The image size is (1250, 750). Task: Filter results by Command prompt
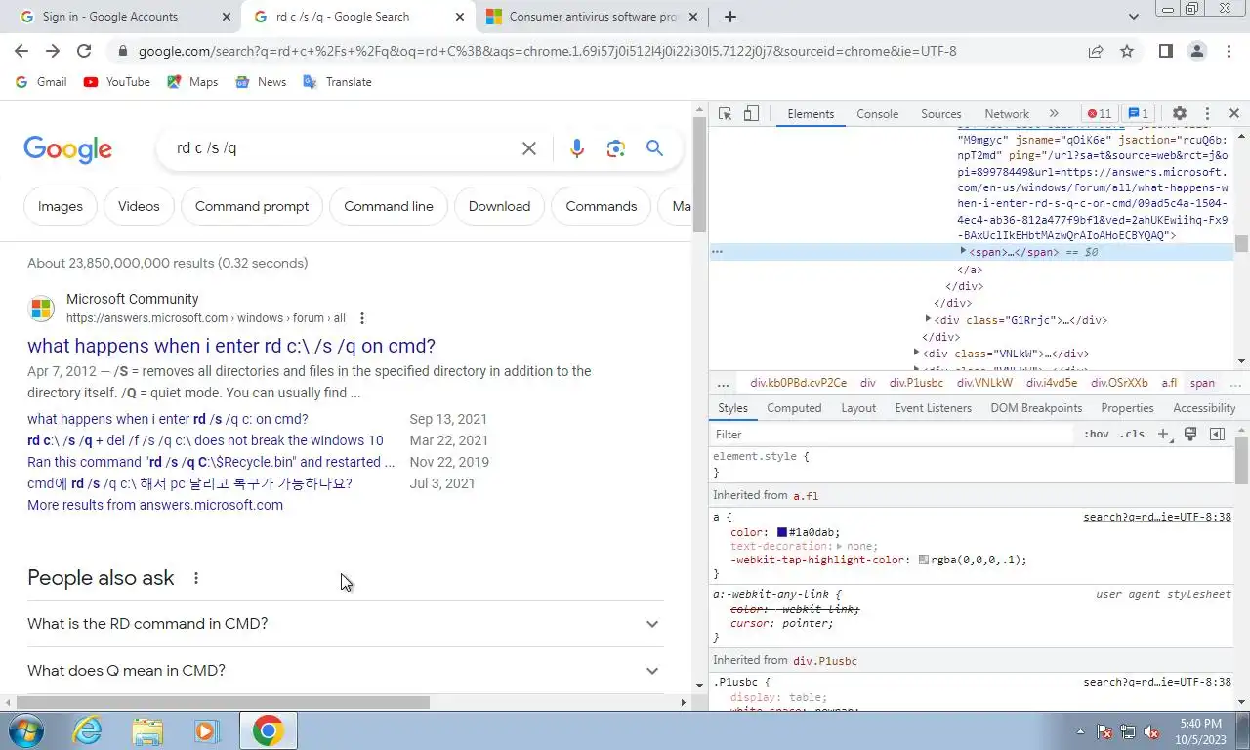coord(252,206)
